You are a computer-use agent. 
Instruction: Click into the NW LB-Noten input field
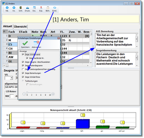tap(12, 96)
